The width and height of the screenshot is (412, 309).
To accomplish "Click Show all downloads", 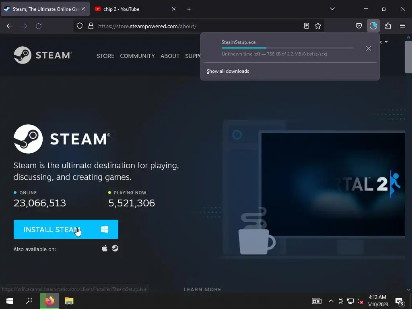I will coord(228,71).
